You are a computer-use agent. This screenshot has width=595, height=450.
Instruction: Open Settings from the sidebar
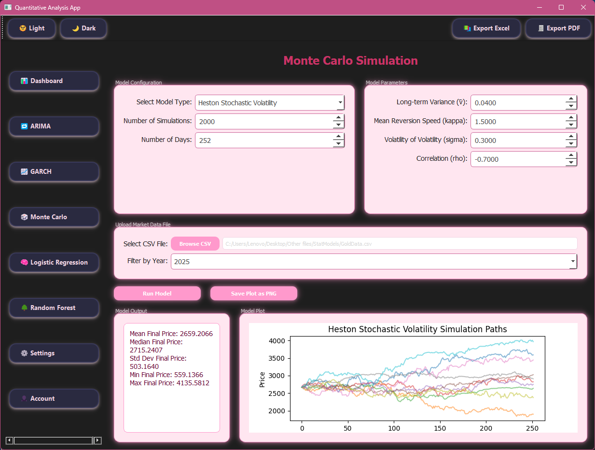click(x=54, y=353)
